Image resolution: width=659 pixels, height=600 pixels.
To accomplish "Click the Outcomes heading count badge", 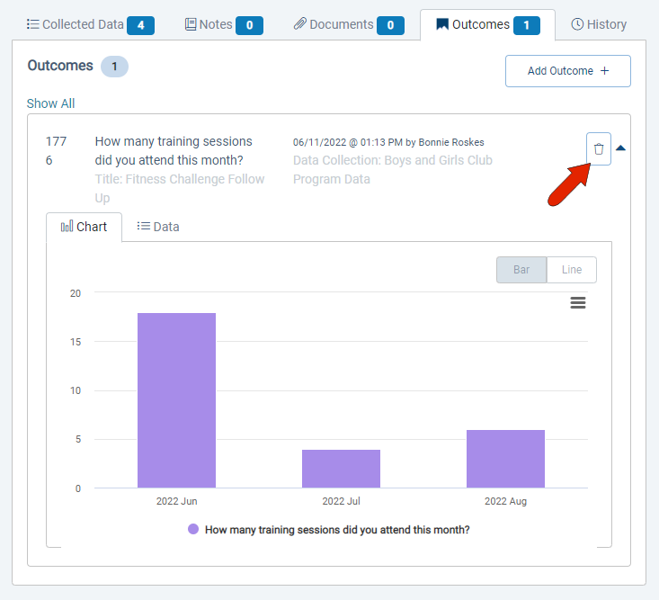I will (x=114, y=67).
